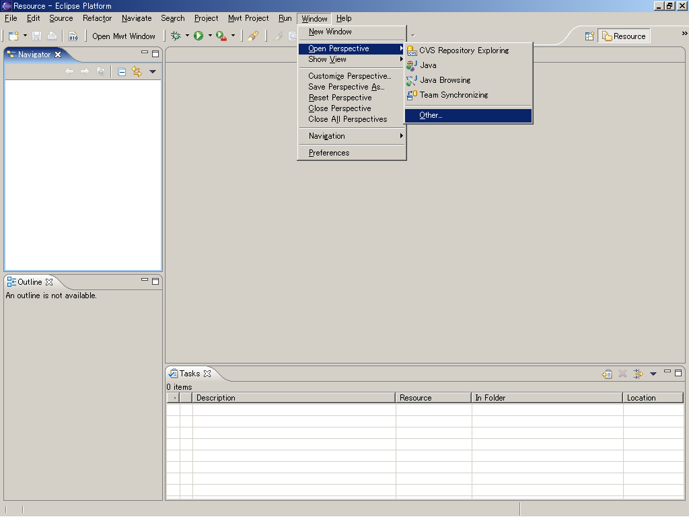Click the External Tools run icon
Image resolution: width=689 pixels, height=517 pixels.
pyautogui.click(x=221, y=36)
